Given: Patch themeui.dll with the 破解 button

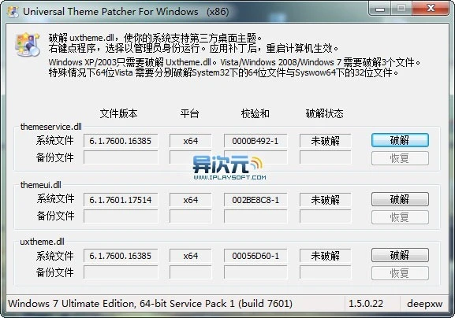Looking at the screenshot, I should click(400, 199).
